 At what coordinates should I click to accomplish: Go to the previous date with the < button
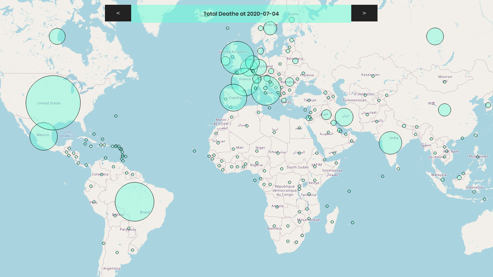(x=118, y=13)
